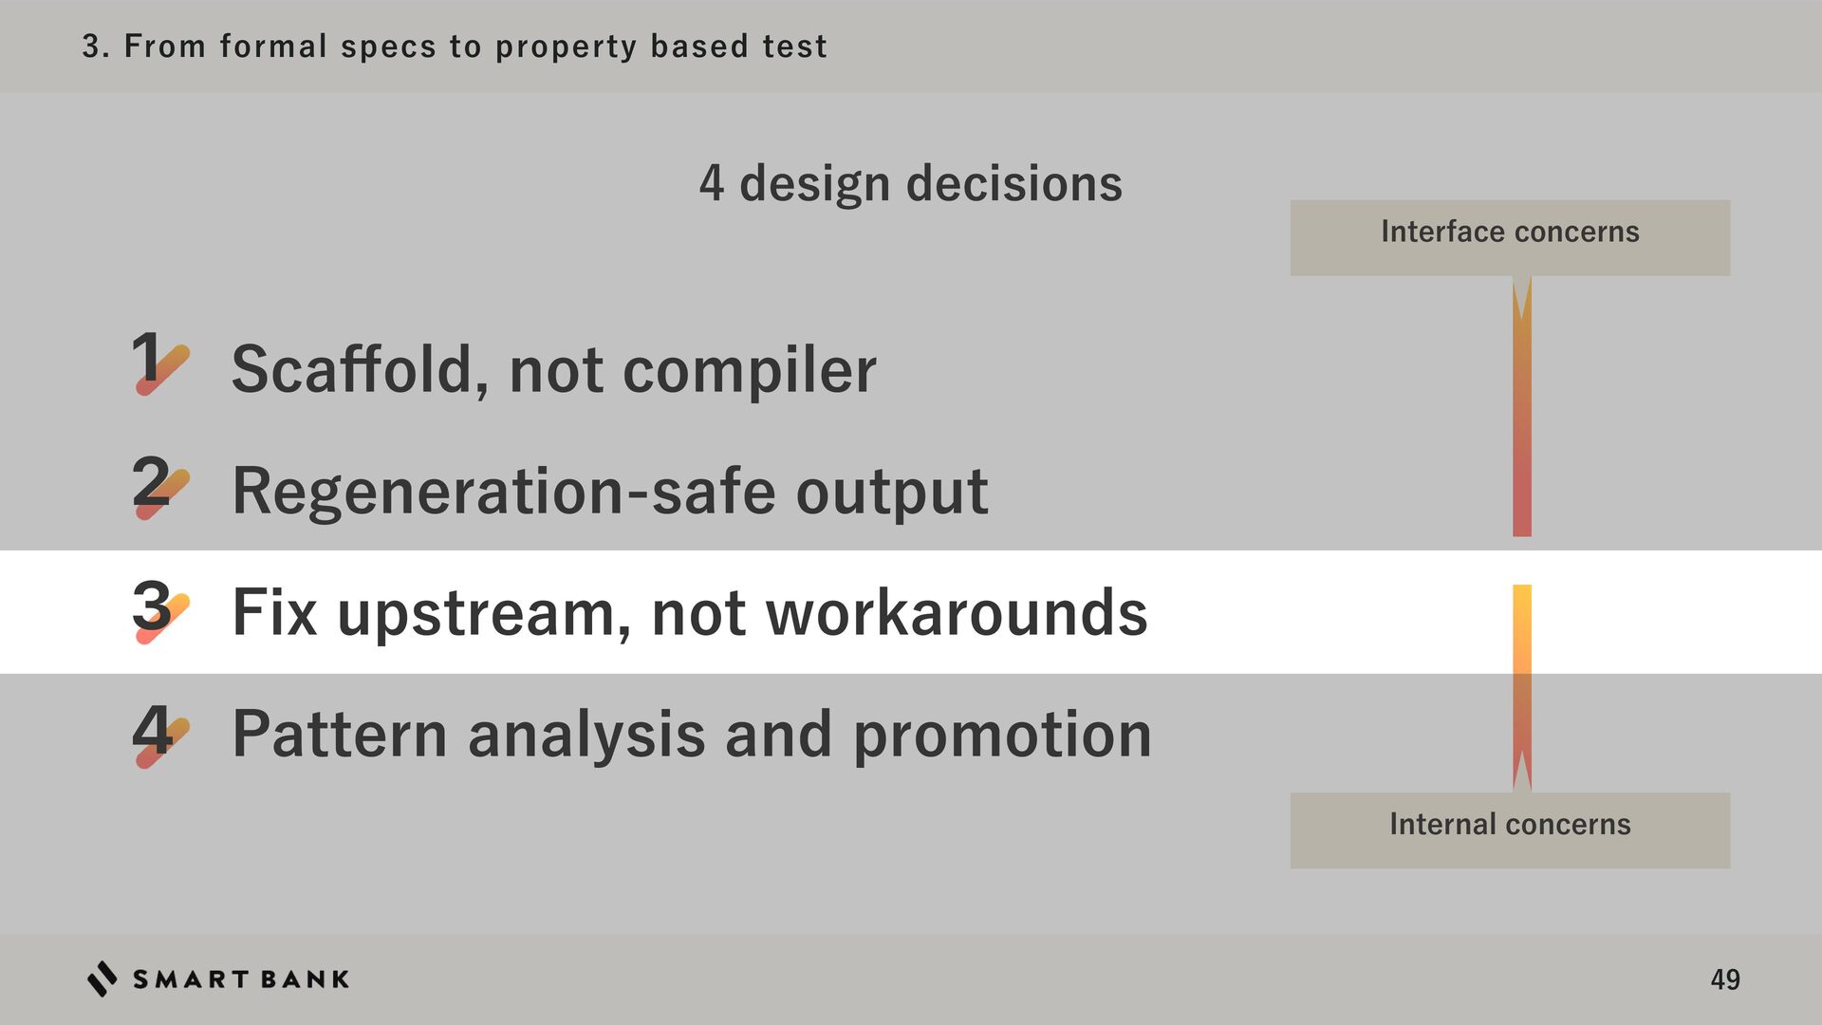Click the Smart Bank striped logo icon
Screen dimensions: 1822x1025
pyautogui.click(x=102, y=978)
